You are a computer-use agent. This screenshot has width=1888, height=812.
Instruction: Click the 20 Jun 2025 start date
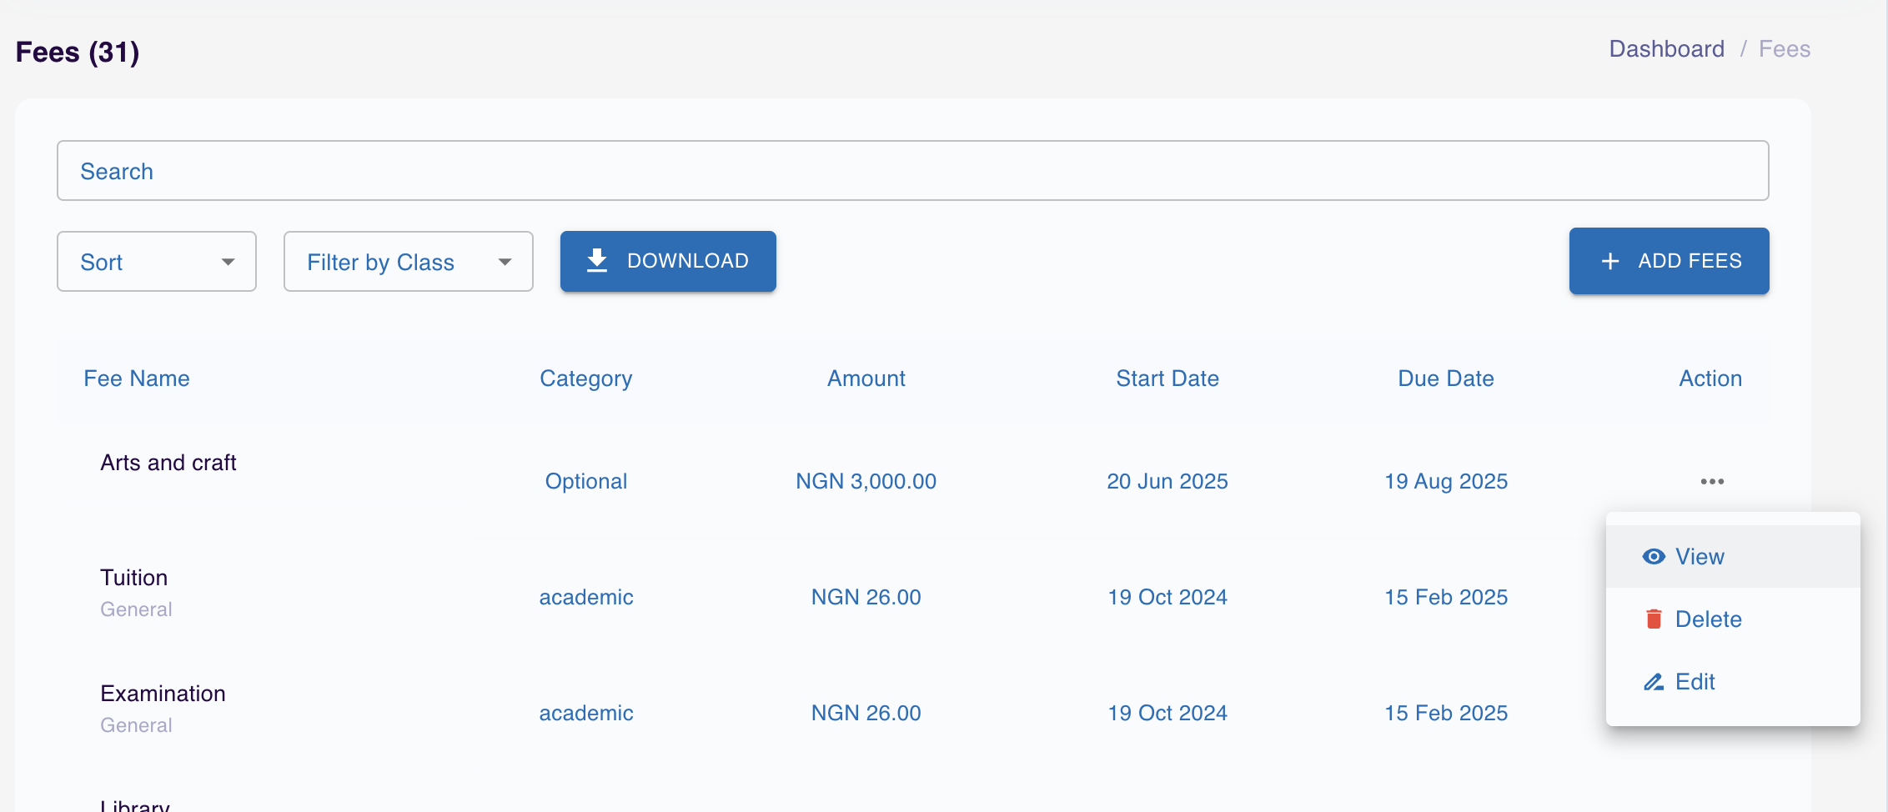coord(1167,482)
